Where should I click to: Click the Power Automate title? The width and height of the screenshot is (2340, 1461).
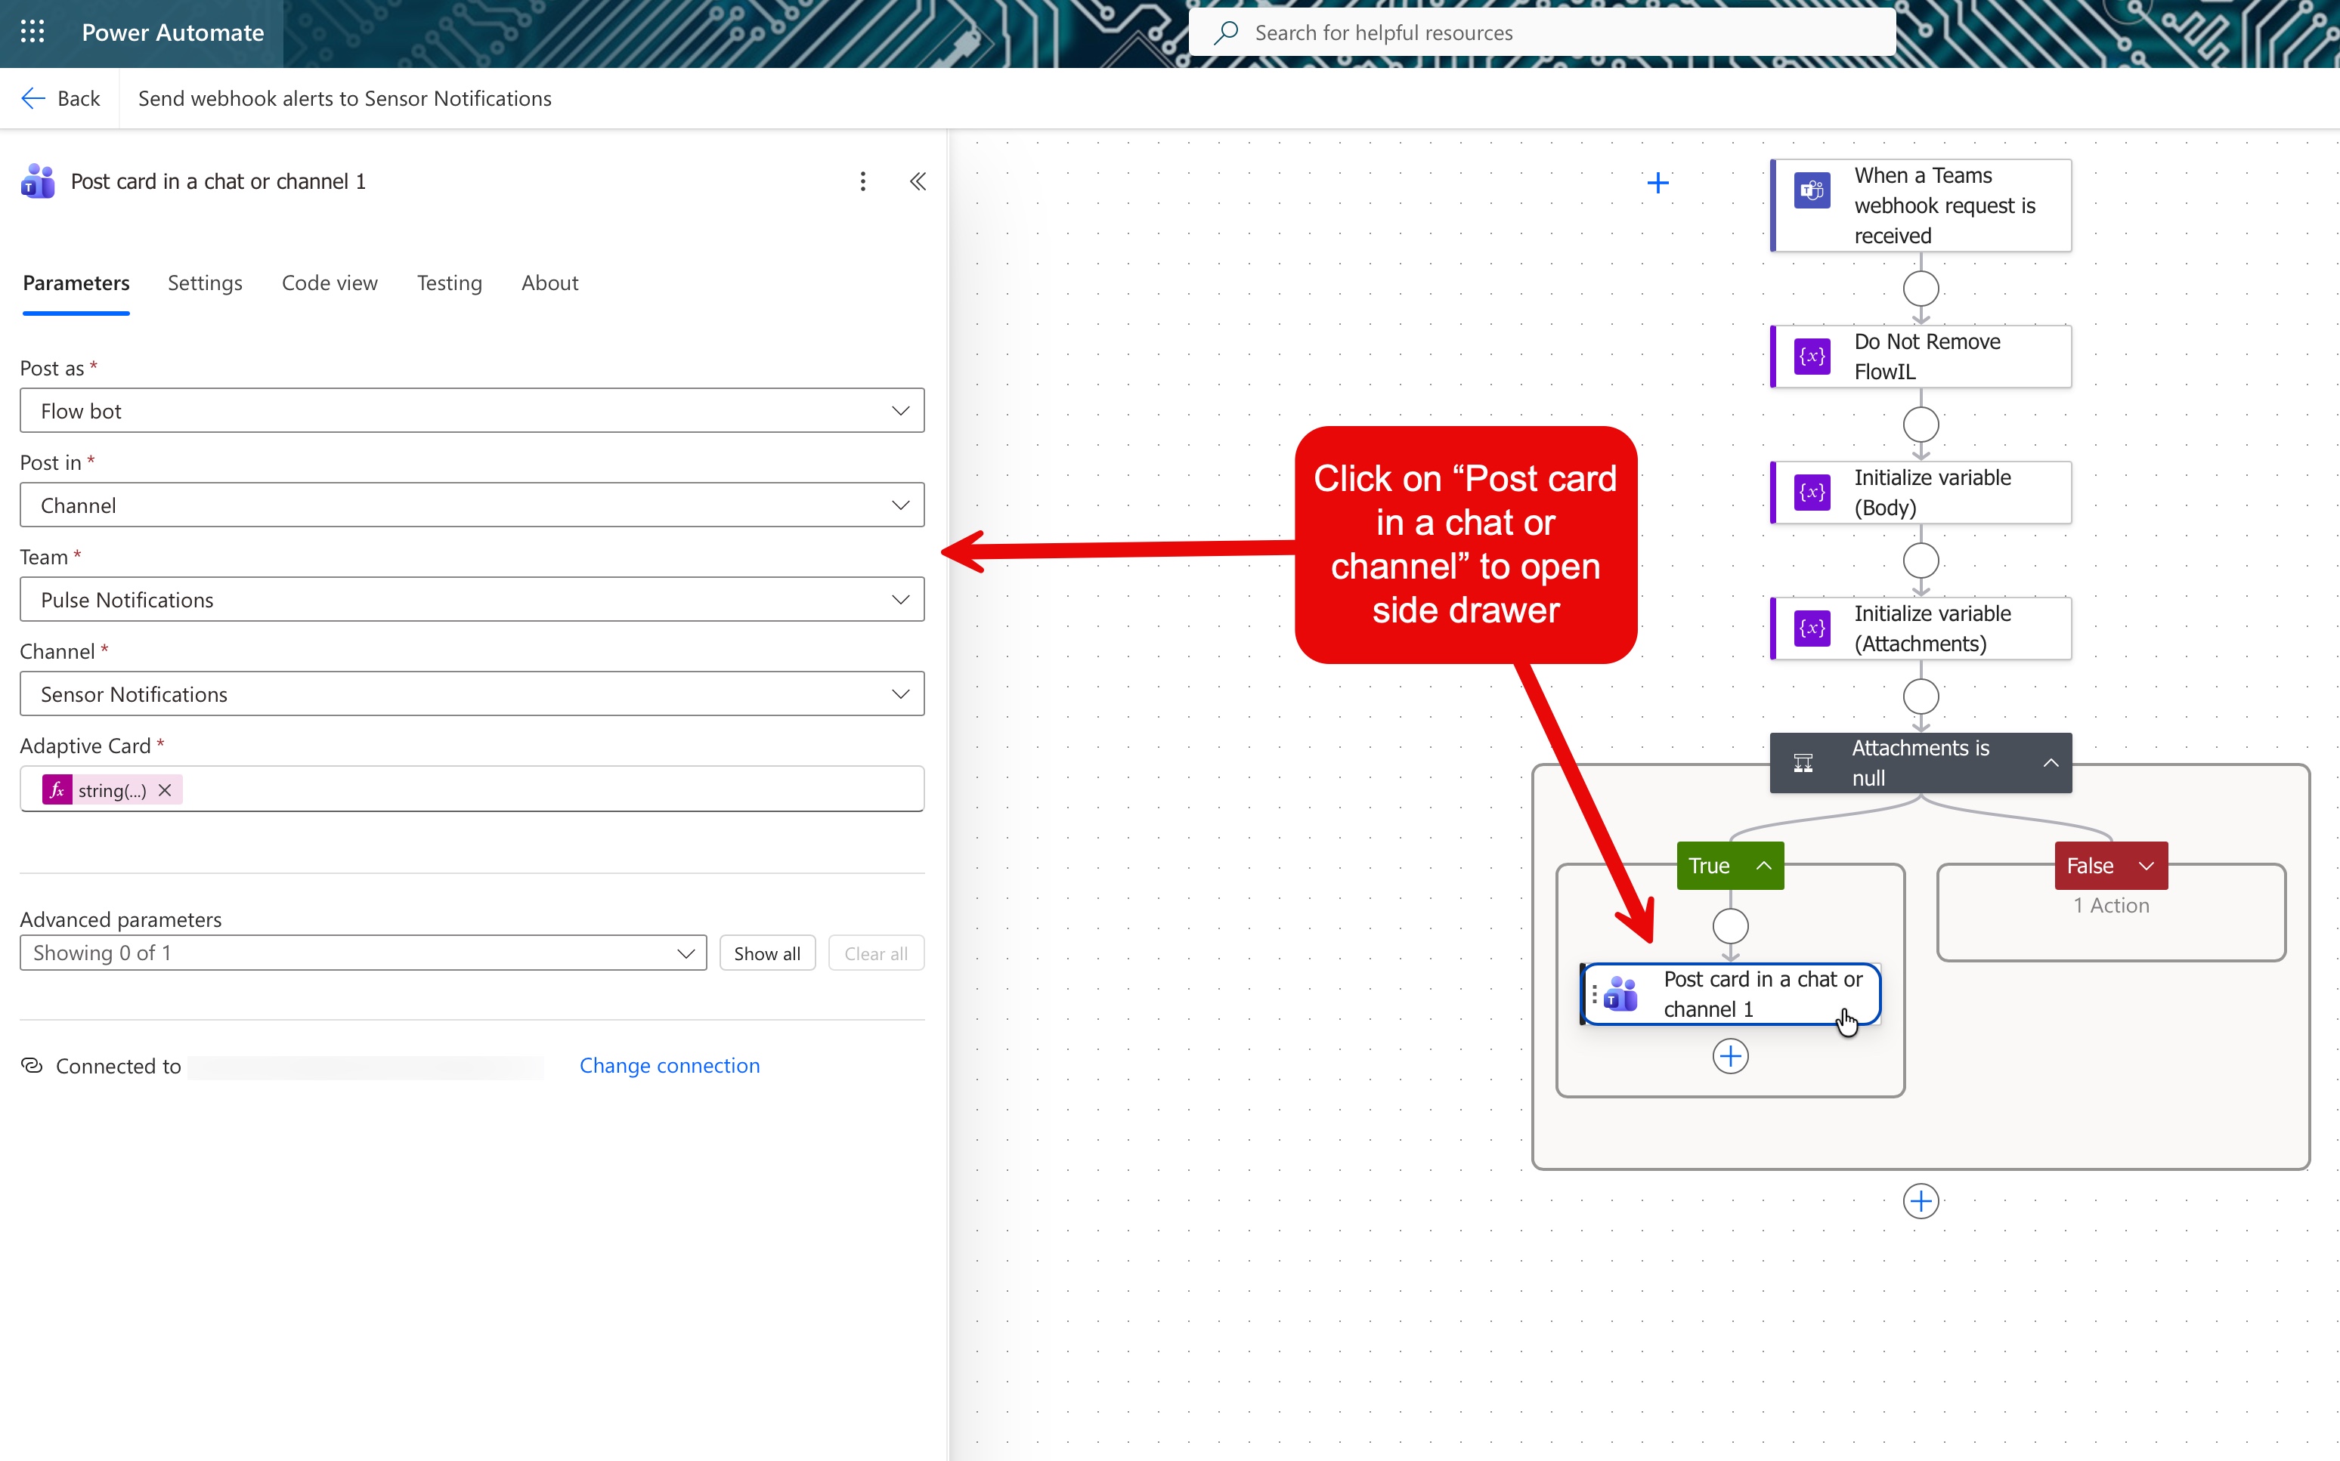[x=173, y=32]
